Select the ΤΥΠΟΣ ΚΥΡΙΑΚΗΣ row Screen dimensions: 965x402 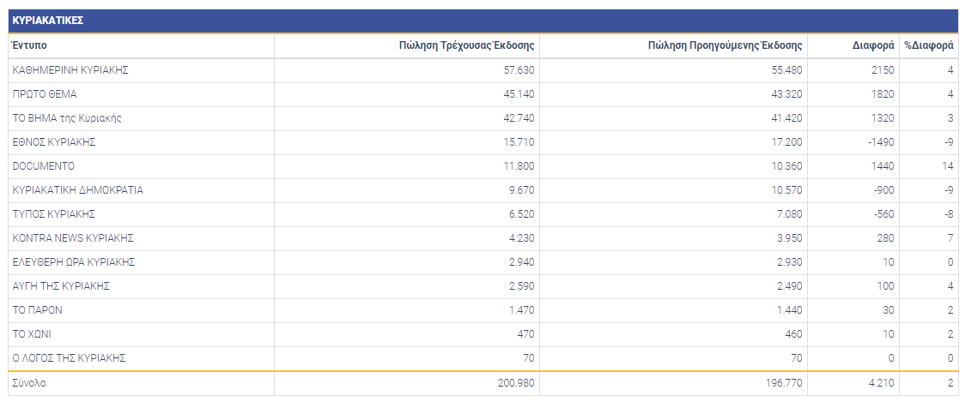click(x=53, y=214)
